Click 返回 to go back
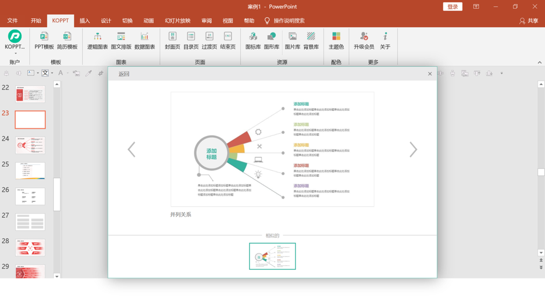Viewport: 545px width, 300px height. (x=124, y=74)
